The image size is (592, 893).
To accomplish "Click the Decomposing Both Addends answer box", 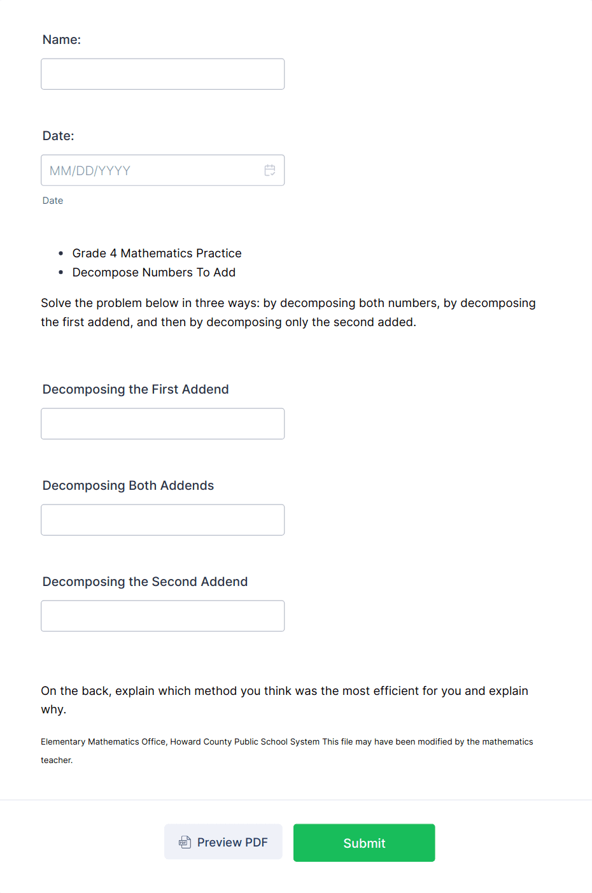I will (x=162, y=520).
